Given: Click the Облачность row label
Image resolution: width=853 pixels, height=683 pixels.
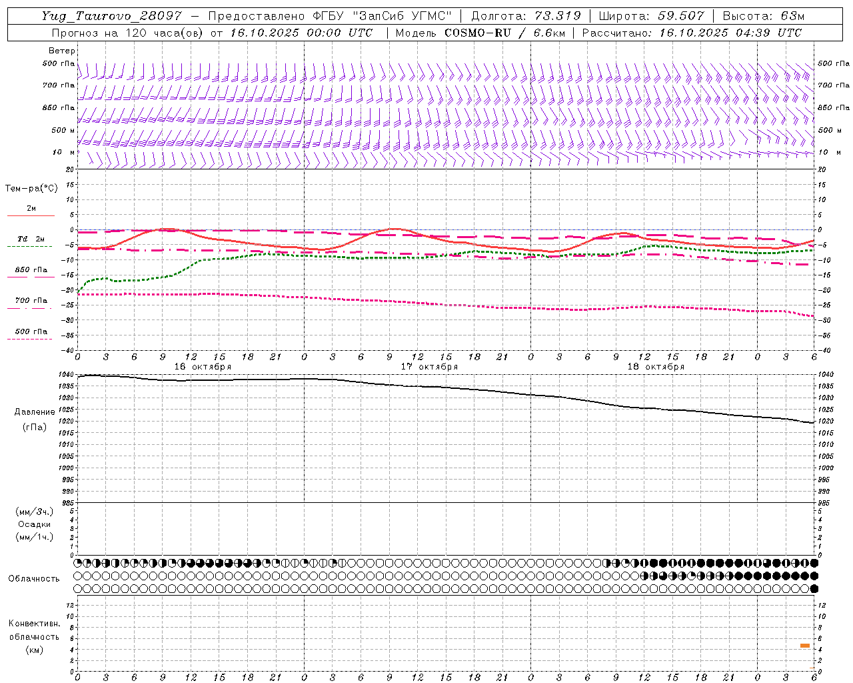Looking at the screenshot, I should (x=34, y=579).
